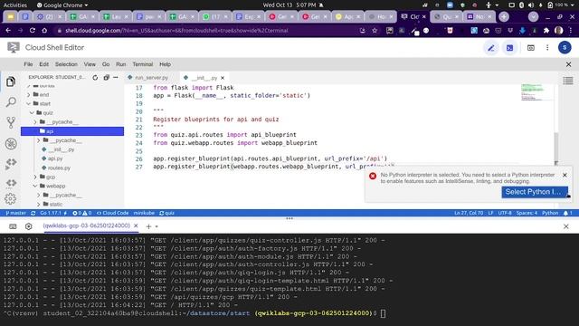
Task: Open the Run menu
Action: [120, 64]
